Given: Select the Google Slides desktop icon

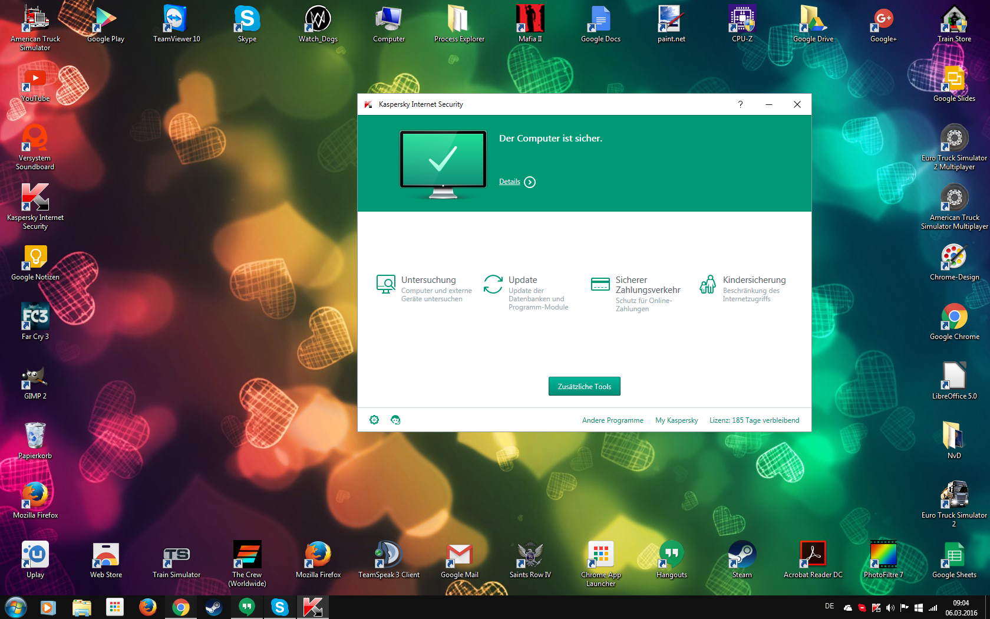Looking at the screenshot, I should tap(955, 83).
